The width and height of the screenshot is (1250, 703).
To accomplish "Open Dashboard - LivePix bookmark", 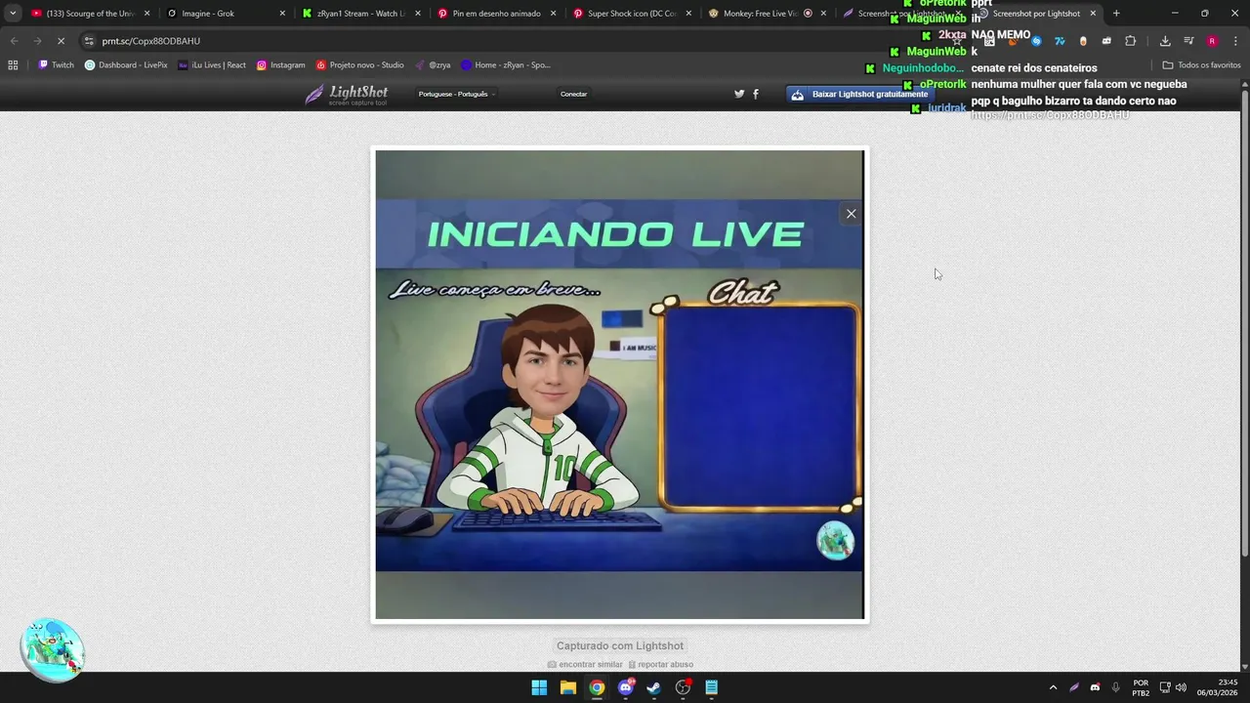I will tap(126, 65).
